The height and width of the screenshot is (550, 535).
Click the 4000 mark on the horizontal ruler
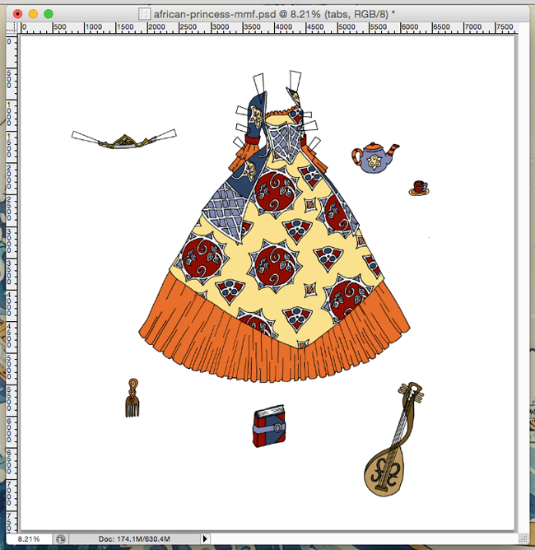point(283,26)
